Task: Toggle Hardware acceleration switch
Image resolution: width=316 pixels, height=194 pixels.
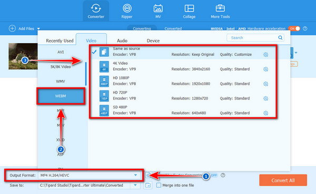Action: click(294, 28)
